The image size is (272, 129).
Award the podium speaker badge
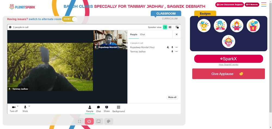click(253, 26)
